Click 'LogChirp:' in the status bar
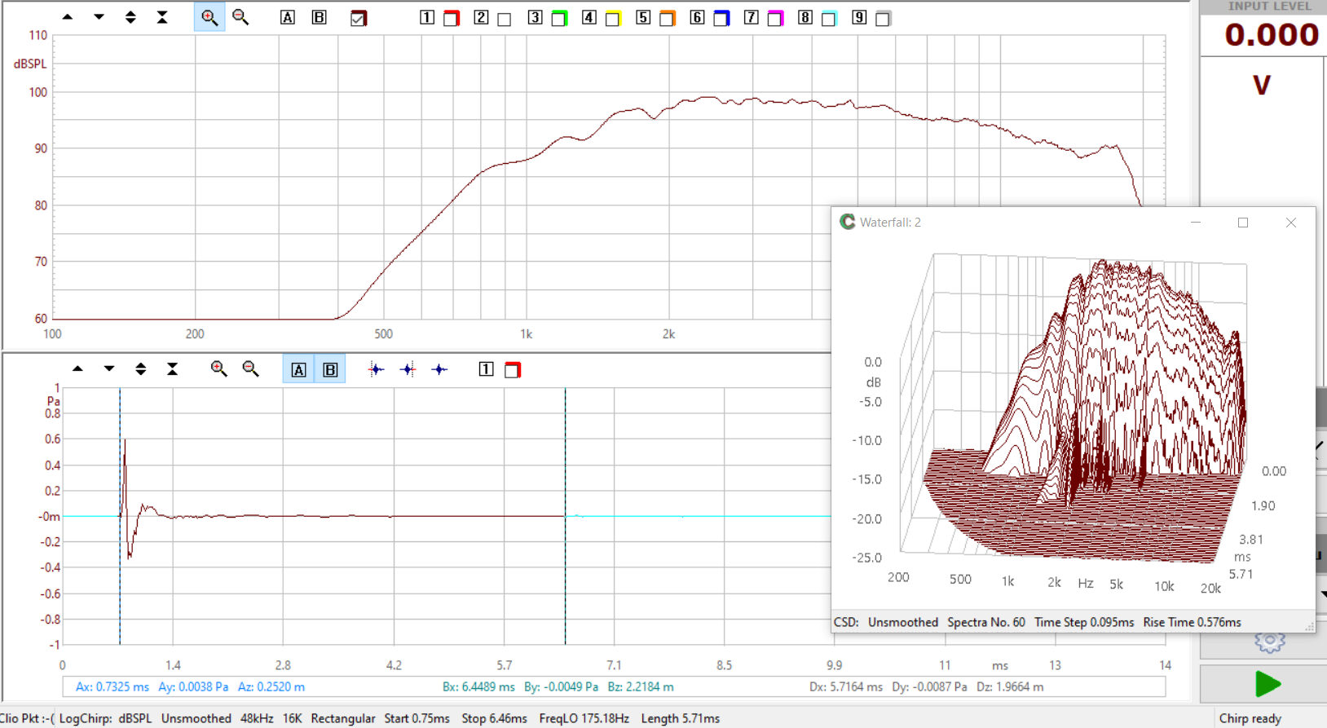 [x=86, y=718]
